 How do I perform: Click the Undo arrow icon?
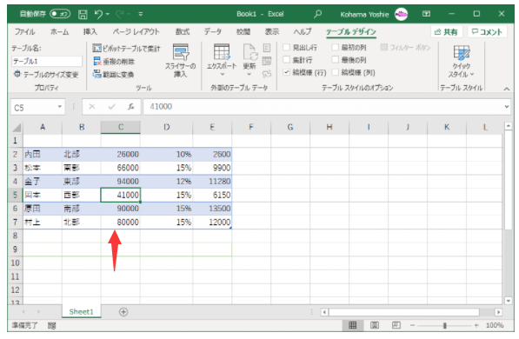pos(98,14)
